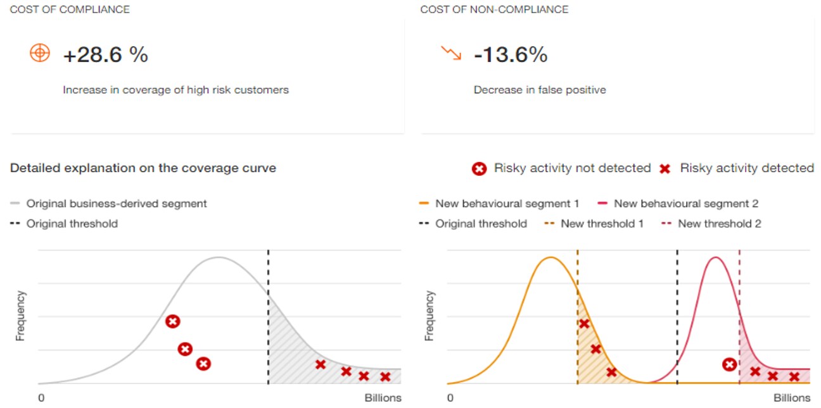Viewport: 821px width, 408px height.
Task: Select the only undetected risk marker in right chart
Action: click(730, 364)
